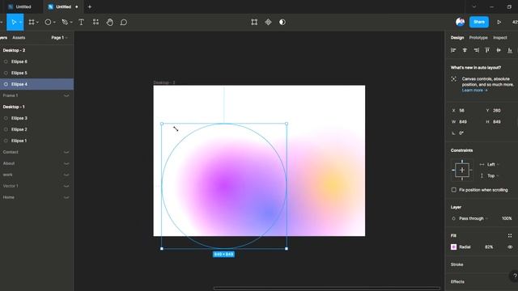This screenshot has width=518, height=291.
Task: Align selection to right
Action: 476,50
